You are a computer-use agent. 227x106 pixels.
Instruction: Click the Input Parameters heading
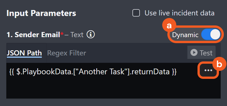[x=41, y=13]
